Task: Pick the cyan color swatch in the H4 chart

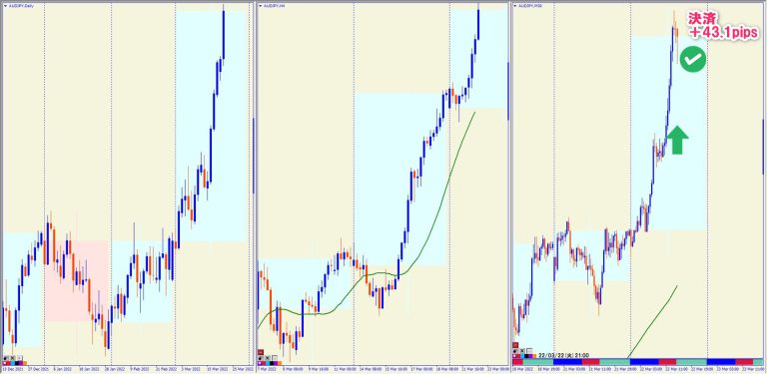Action: pyautogui.click(x=268, y=363)
